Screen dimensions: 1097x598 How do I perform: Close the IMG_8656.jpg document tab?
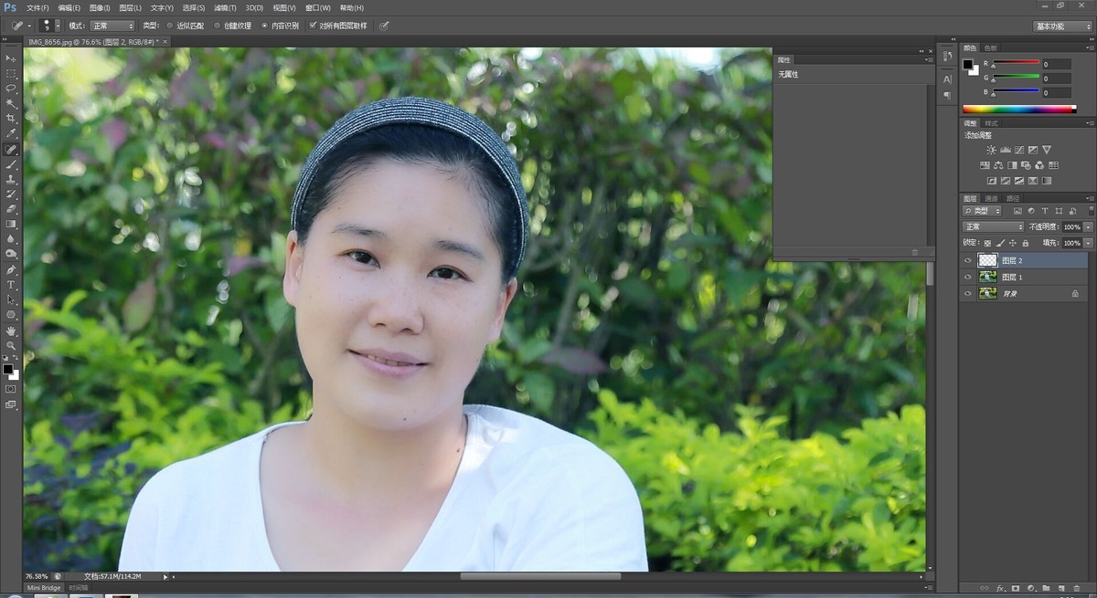(165, 41)
